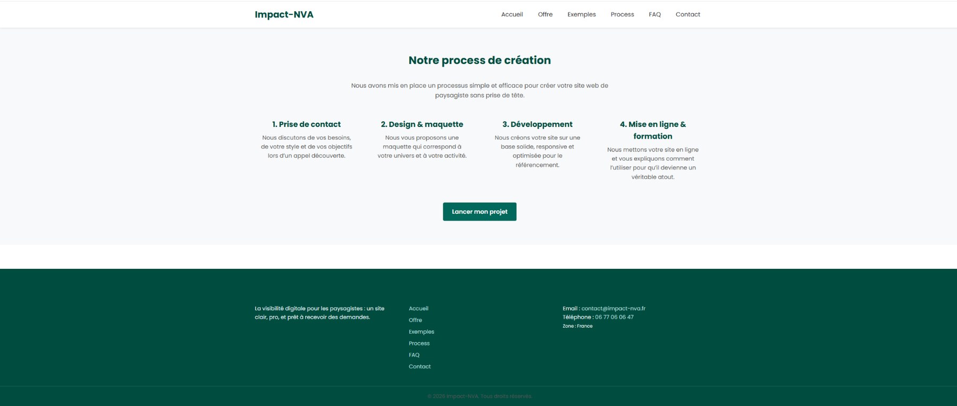Viewport: 957px width, 406px height.
Task: Click the footer tagline La visibilité digitale
Action: [x=319, y=312]
